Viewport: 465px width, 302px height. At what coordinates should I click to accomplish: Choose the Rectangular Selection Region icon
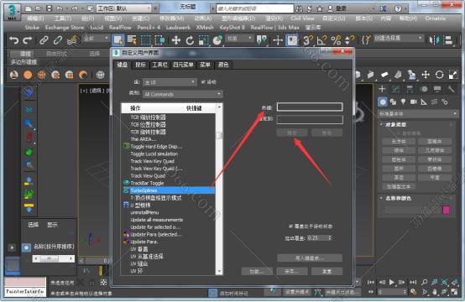(x=146, y=40)
